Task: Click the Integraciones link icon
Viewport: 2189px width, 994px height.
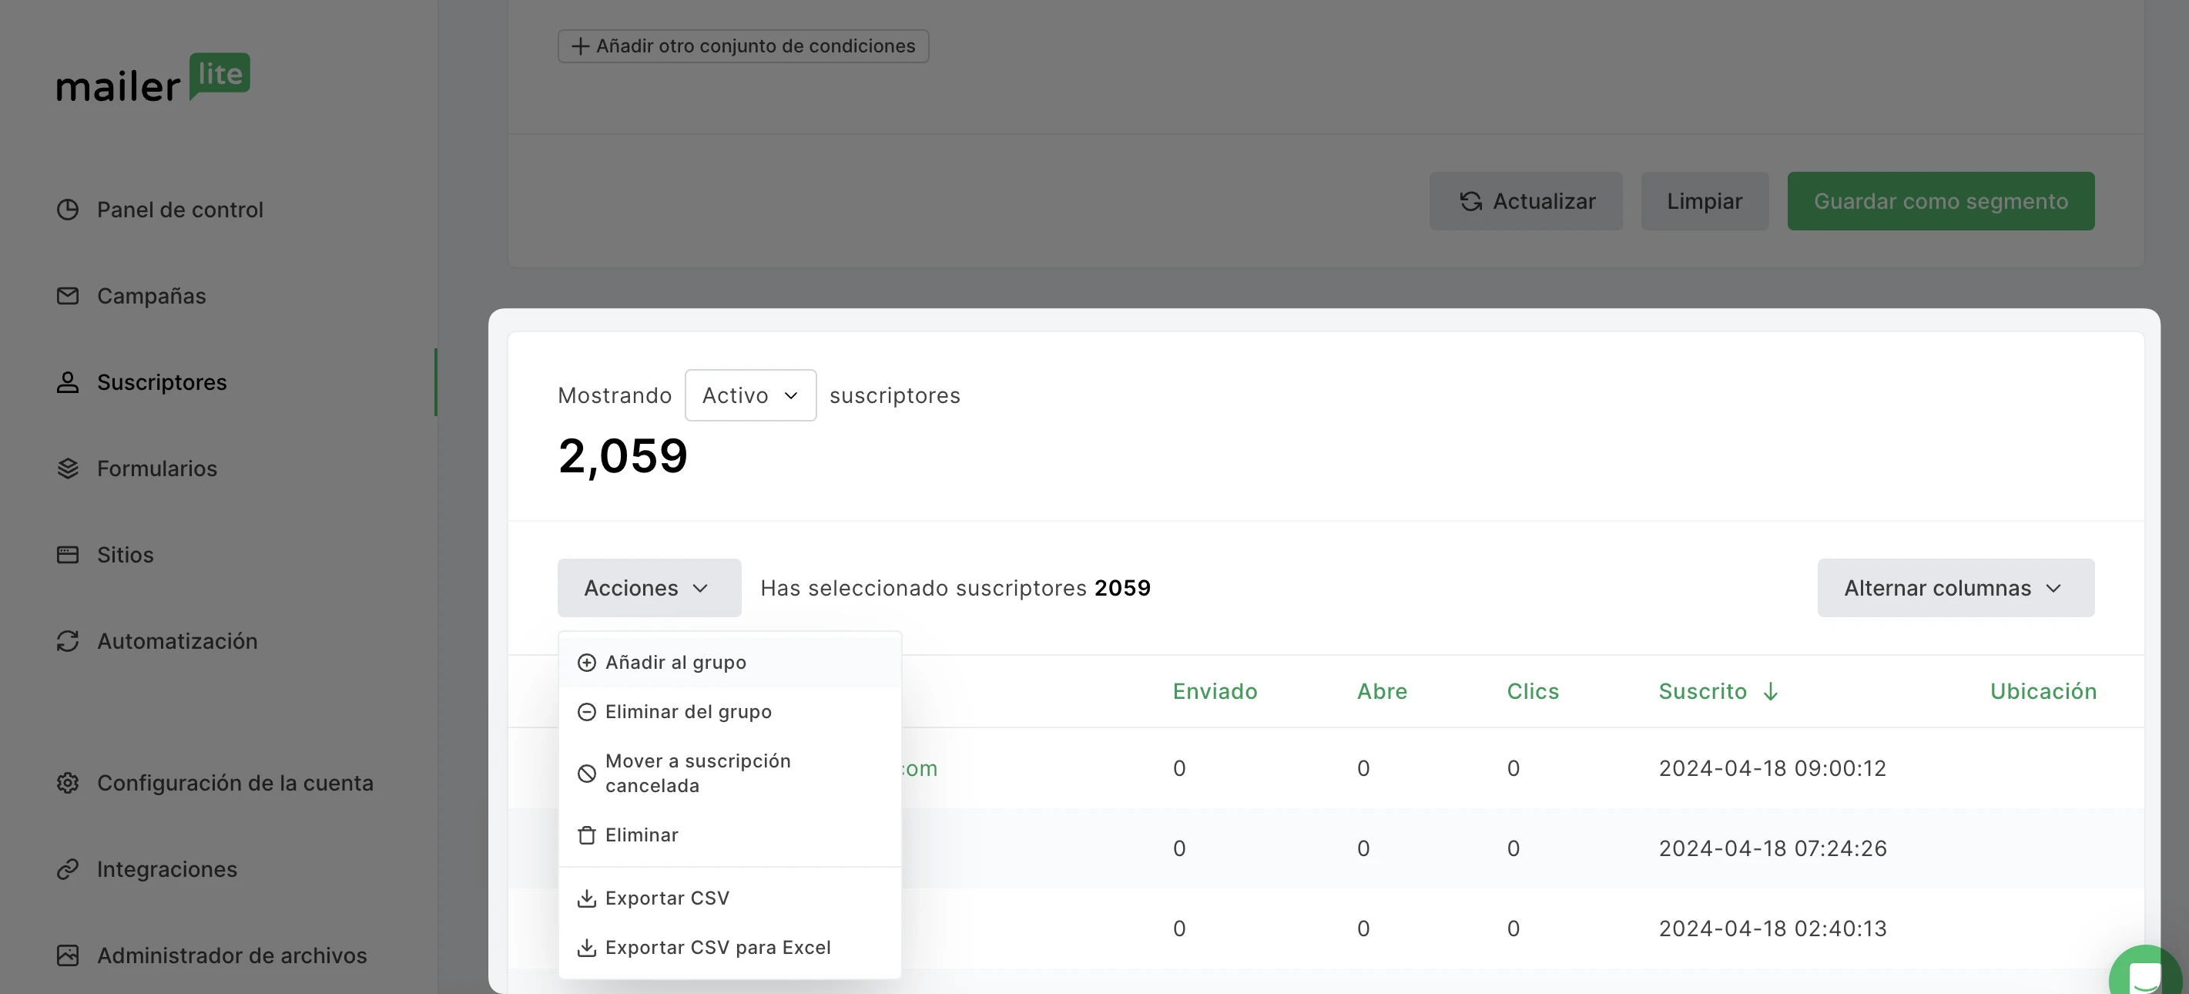Action: (x=67, y=869)
